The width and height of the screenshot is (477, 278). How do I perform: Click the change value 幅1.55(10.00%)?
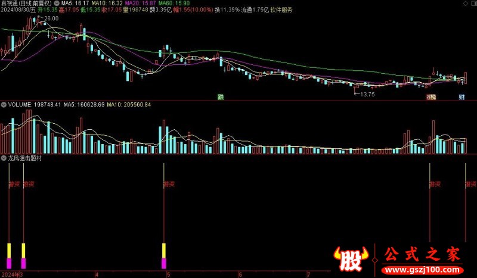pos(193,10)
